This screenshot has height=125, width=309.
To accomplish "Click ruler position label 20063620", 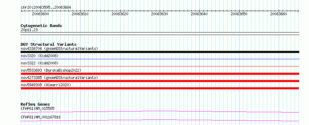I will click(x=120, y=14).
